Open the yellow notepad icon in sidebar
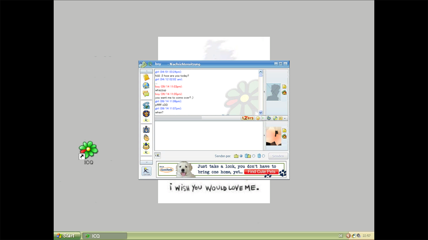 click(146, 77)
